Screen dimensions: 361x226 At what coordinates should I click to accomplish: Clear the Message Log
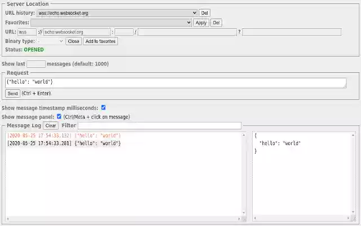tap(51, 125)
